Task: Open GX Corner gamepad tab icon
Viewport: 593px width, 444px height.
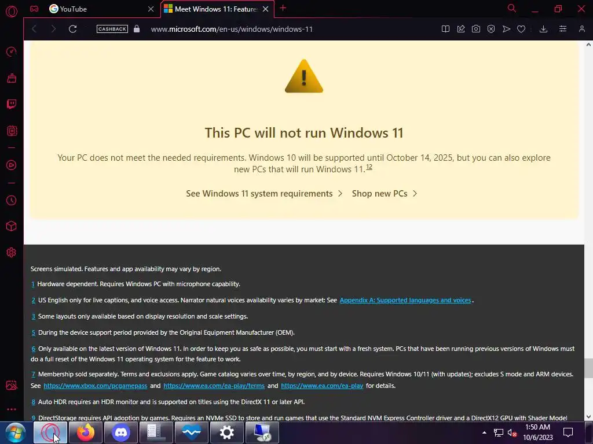Action: click(x=34, y=9)
